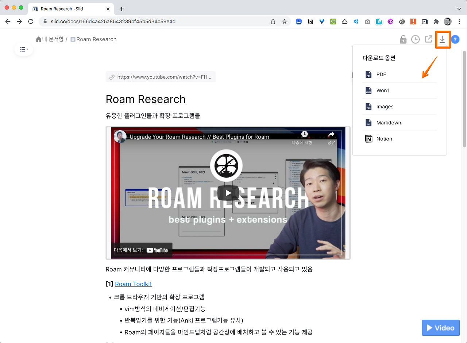467x343 pixels.
Task: Open the Roam Toolkit link
Action: [x=133, y=284]
